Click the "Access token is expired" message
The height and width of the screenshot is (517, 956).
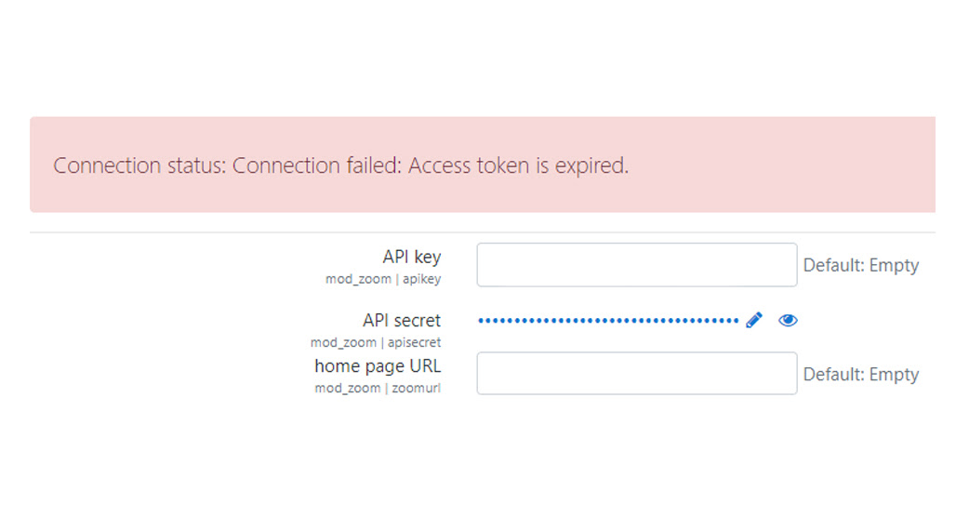coord(518,166)
